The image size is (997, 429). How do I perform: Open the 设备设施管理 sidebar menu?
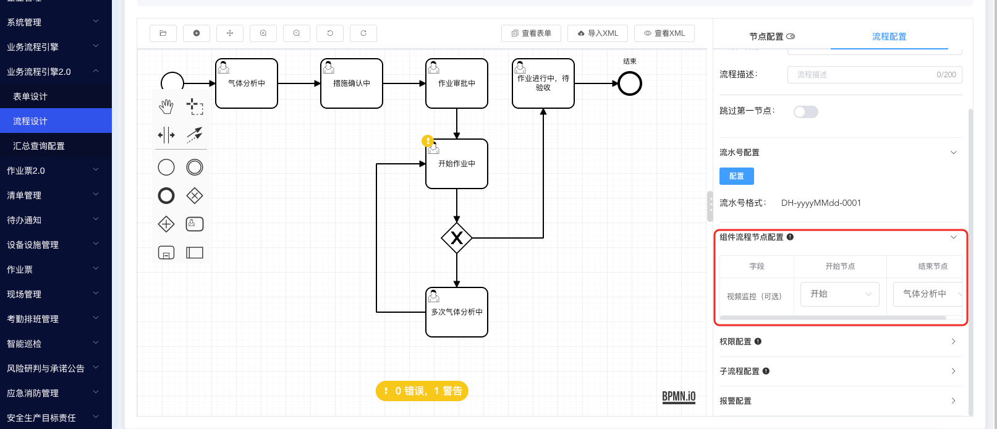pos(56,245)
